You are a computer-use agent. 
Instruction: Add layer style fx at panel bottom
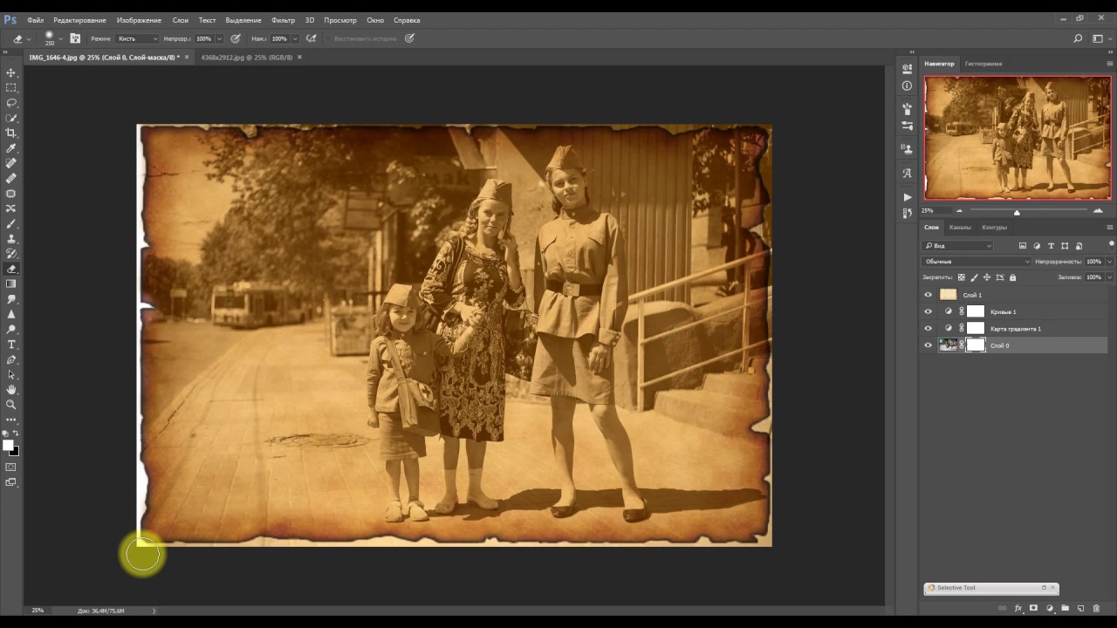pos(1018,608)
